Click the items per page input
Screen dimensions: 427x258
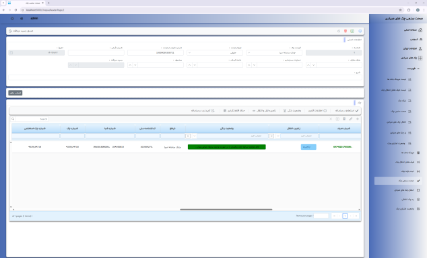pos(321,216)
